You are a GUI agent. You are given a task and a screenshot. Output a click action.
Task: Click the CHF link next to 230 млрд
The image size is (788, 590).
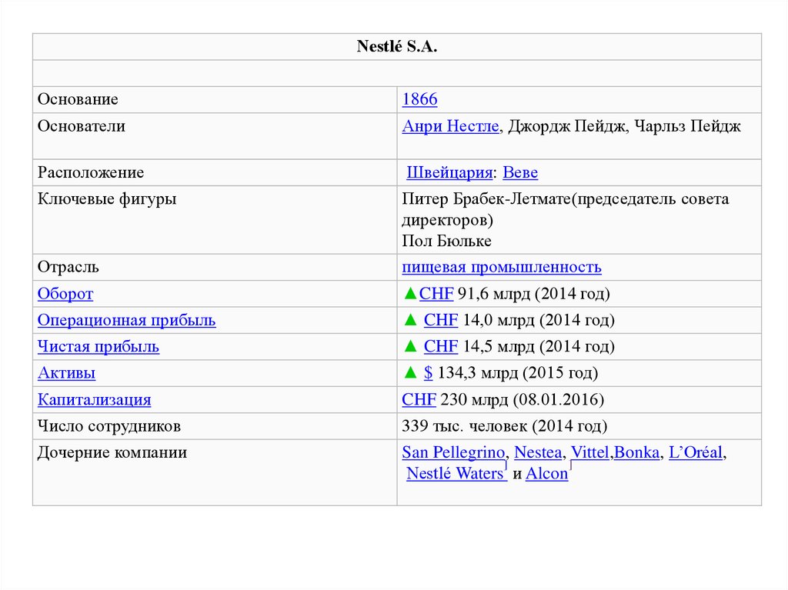(419, 400)
